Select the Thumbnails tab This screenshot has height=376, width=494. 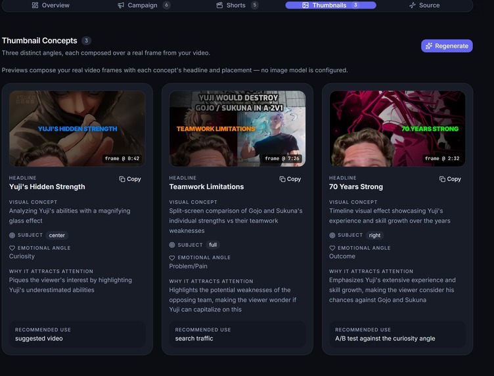[x=330, y=5]
